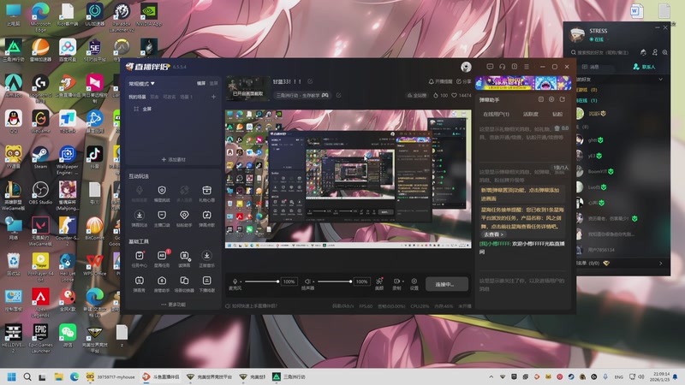Open WeChat desktop icon
Image resolution: width=685 pixels, height=385 pixels.
point(68,335)
